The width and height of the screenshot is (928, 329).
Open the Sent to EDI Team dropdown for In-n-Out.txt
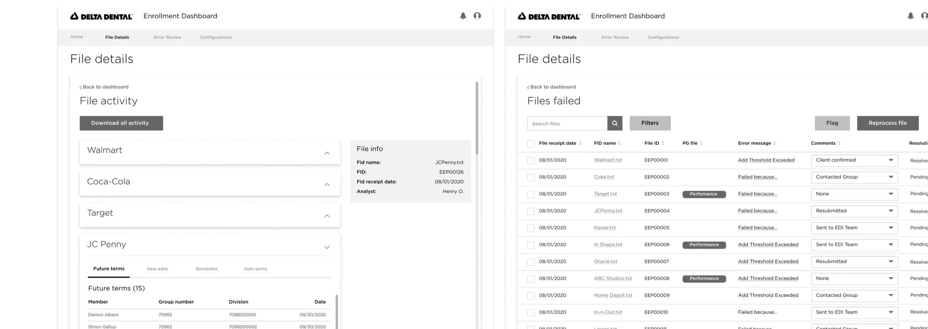(855, 312)
